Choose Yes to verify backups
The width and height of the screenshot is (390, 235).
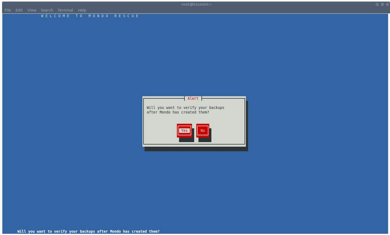pos(184,130)
